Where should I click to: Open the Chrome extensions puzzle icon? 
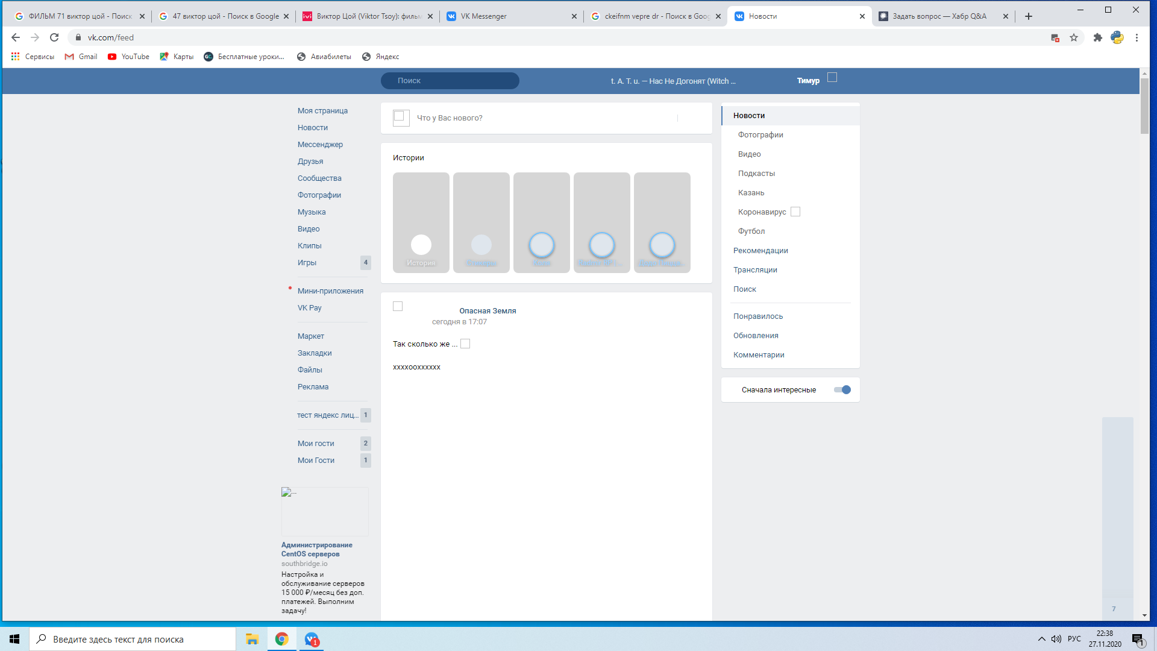pos(1098,37)
